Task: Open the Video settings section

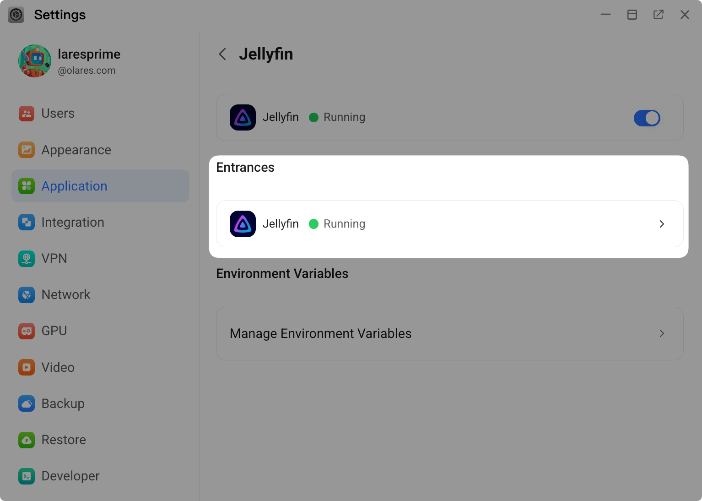Action: click(58, 367)
